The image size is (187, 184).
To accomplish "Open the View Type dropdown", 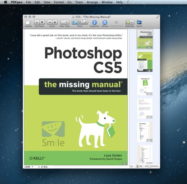I will click(65, 22).
